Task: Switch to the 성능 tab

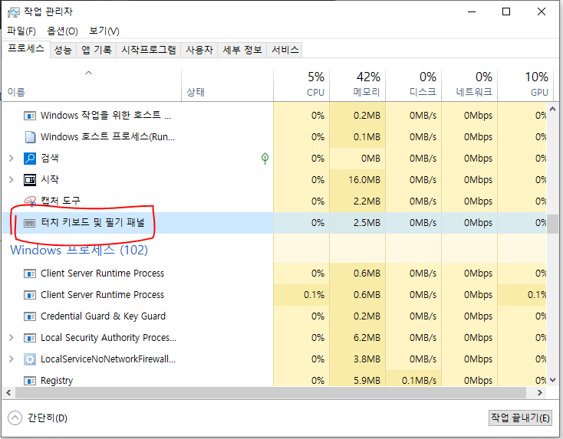Action: pyautogui.click(x=63, y=50)
